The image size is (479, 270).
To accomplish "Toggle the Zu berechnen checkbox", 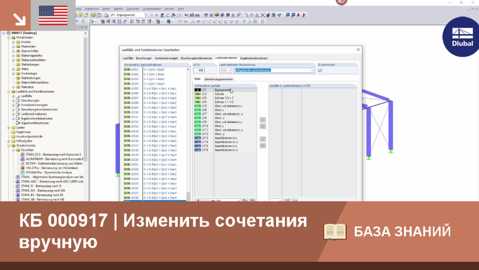I will [x=320, y=70].
